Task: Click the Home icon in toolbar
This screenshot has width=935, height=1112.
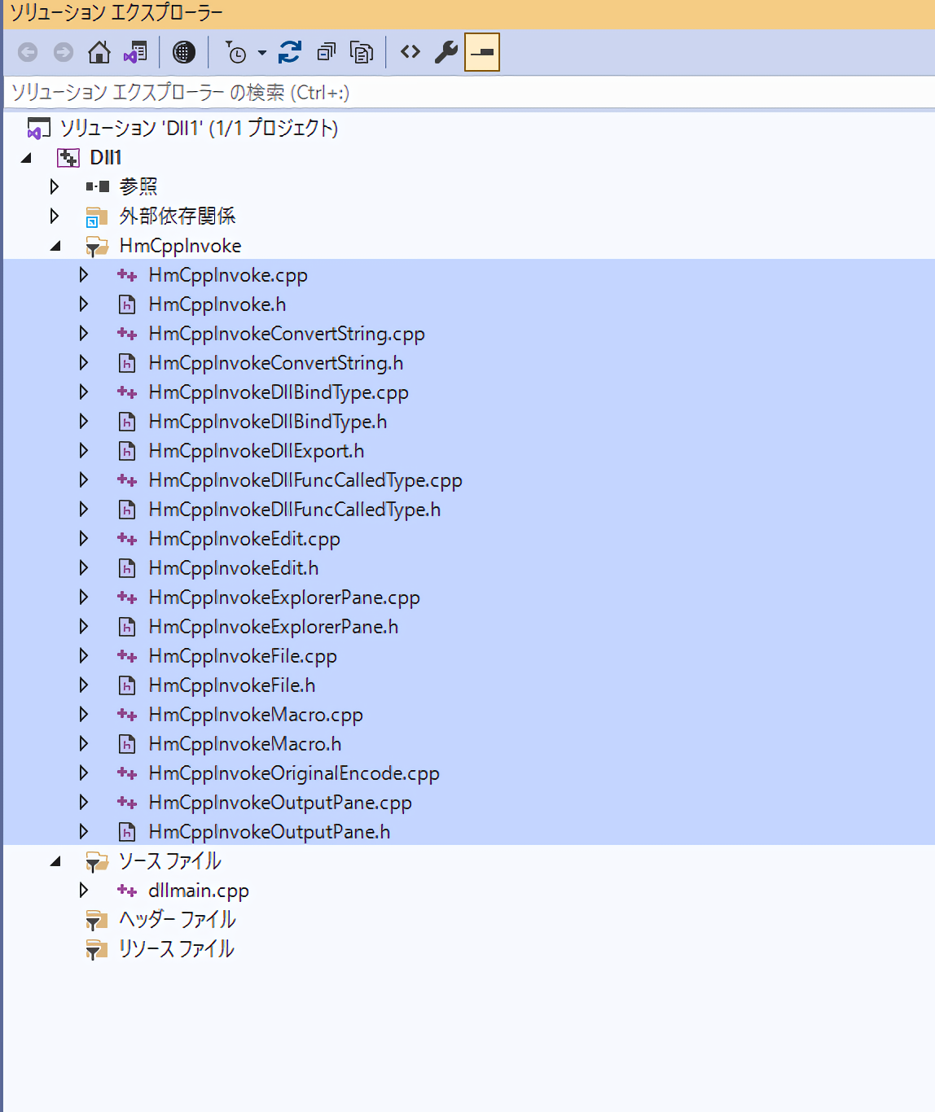Action: point(99,53)
